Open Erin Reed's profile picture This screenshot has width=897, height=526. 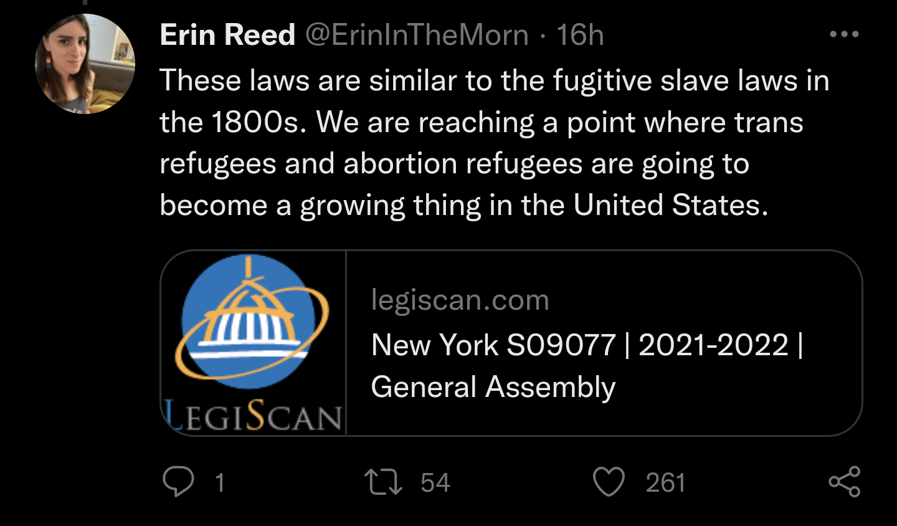click(85, 64)
